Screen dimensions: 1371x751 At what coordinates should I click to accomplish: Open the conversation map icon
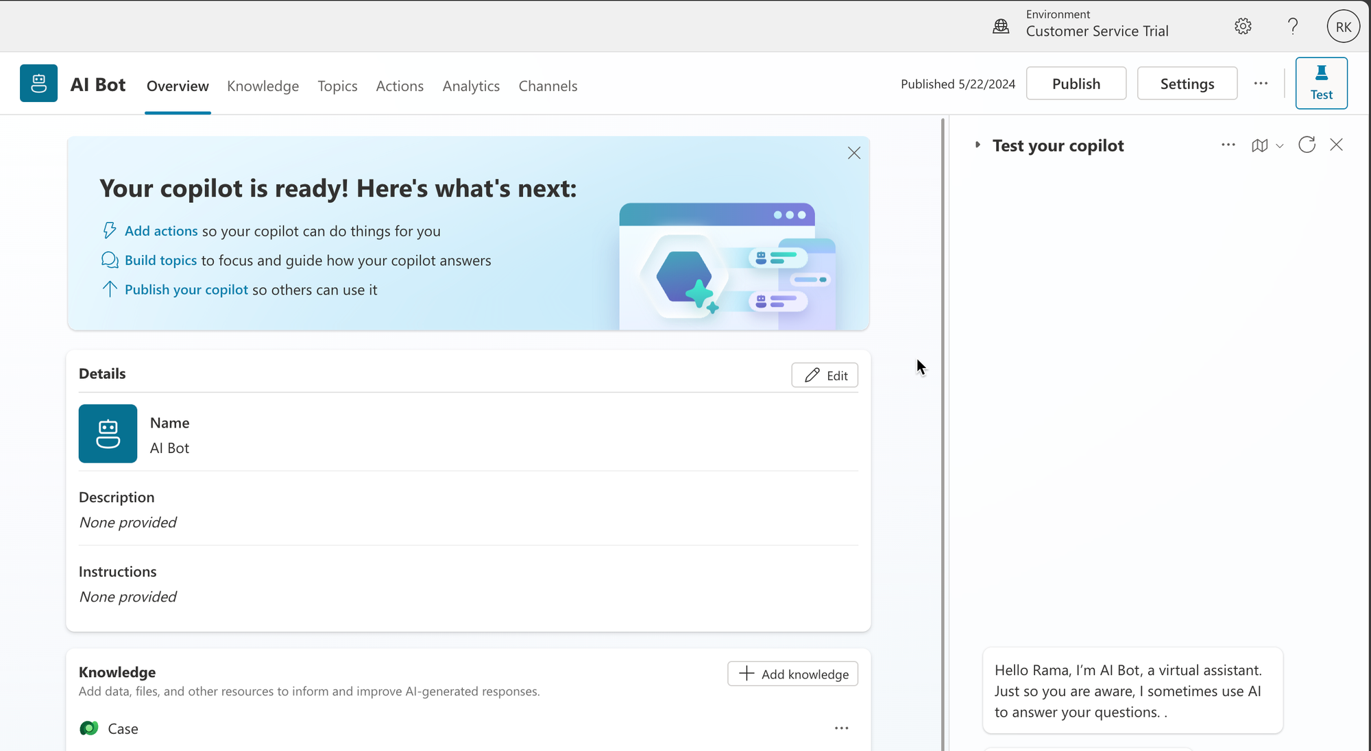1259,145
